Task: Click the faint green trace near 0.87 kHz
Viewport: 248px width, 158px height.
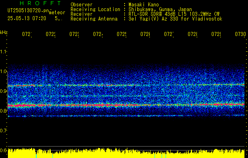Action: click(126, 96)
